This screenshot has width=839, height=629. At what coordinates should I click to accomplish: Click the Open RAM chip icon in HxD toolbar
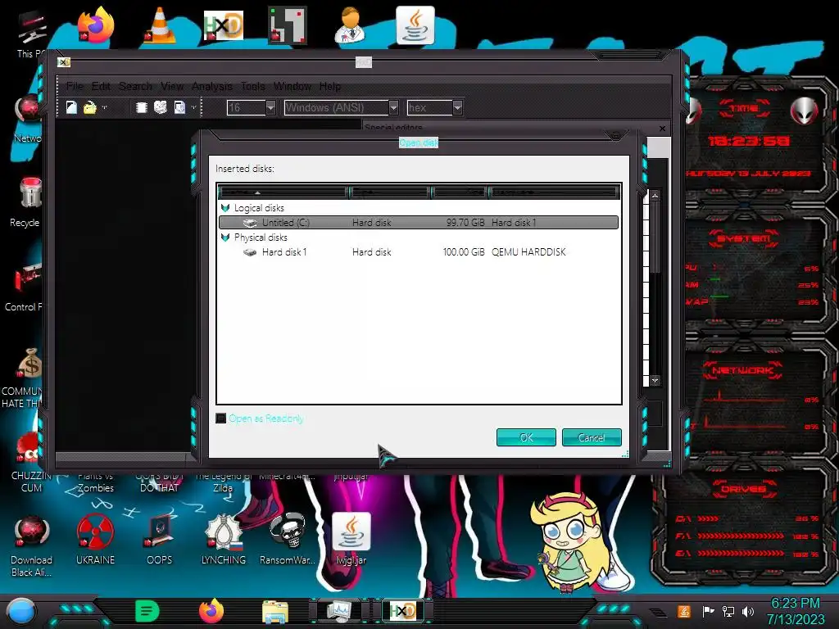click(141, 107)
